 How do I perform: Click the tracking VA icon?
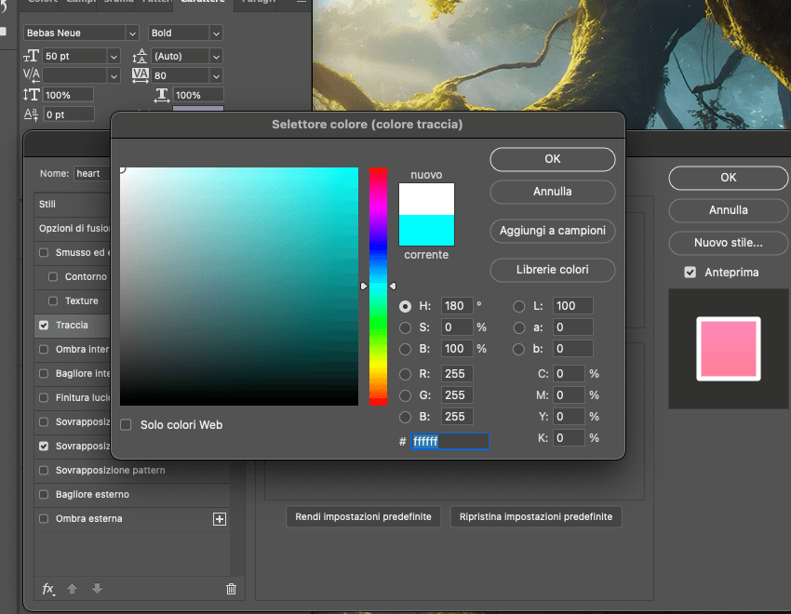(141, 74)
